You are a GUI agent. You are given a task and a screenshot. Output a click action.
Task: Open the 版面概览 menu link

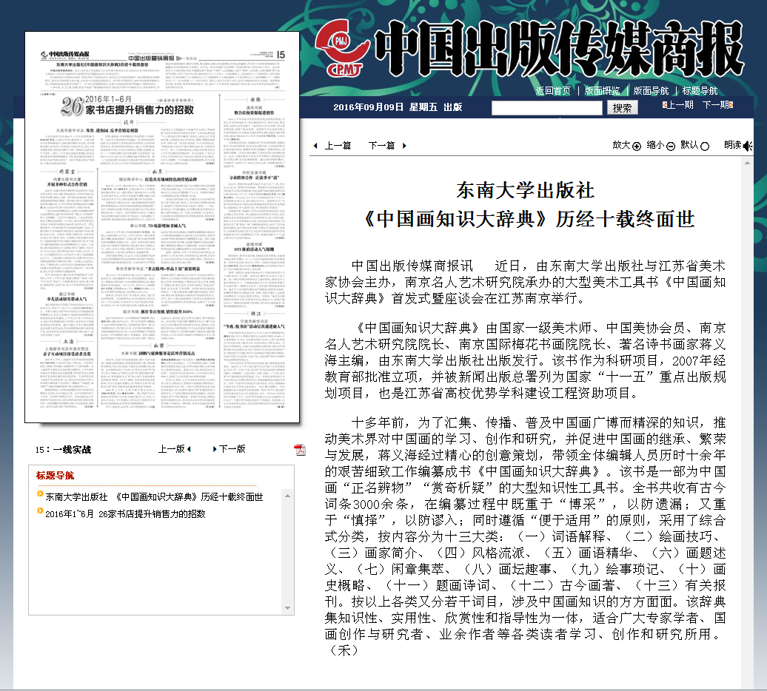(602, 91)
